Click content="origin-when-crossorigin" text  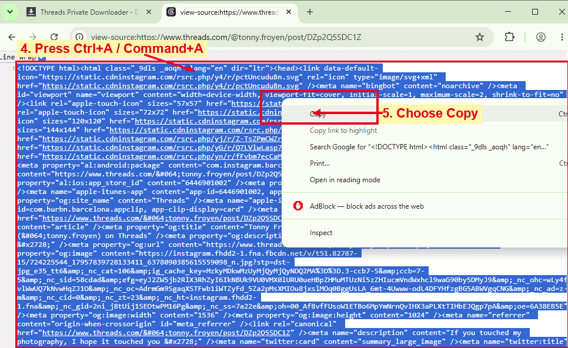tap(86, 324)
